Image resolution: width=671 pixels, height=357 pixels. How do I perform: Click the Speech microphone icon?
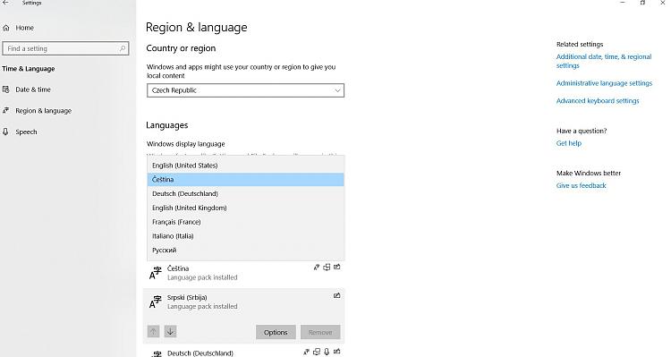(5, 132)
